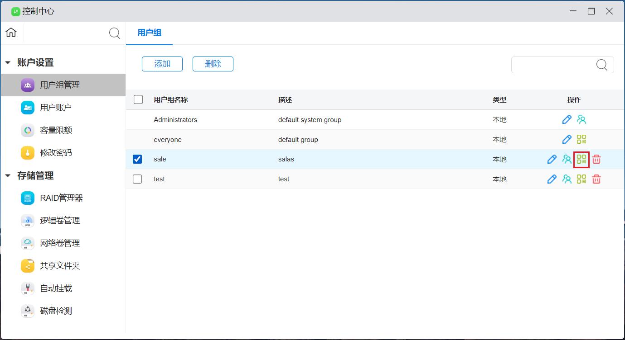Click the home icon in sidebar

[11, 33]
